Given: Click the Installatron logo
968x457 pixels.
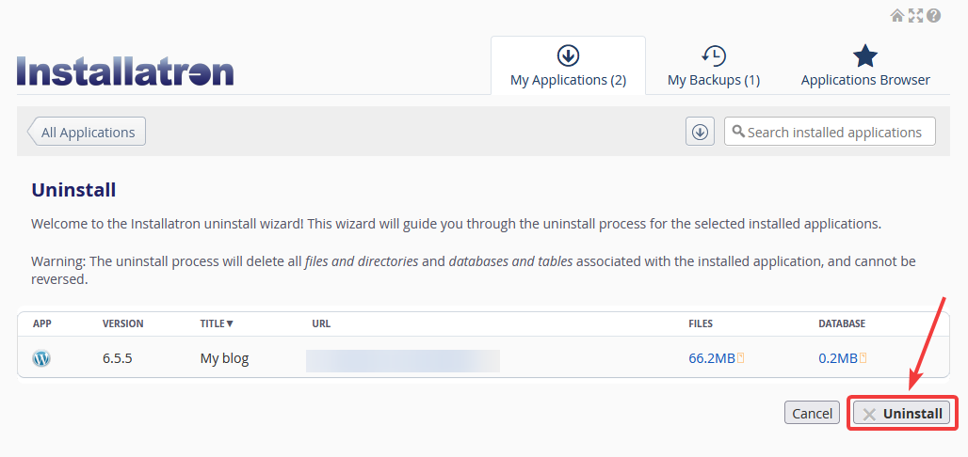Looking at the screenshot, I should [x=125, y=71].
